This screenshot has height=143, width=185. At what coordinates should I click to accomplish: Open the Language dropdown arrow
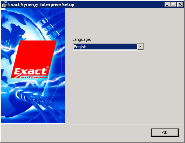click(x=140, y=46)
